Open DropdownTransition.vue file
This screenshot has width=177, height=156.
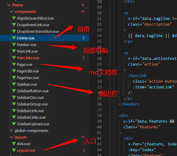click(x=38, y=31)
